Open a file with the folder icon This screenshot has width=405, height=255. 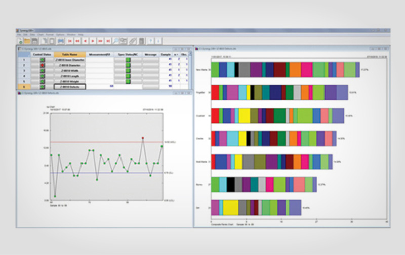point(27,41)
